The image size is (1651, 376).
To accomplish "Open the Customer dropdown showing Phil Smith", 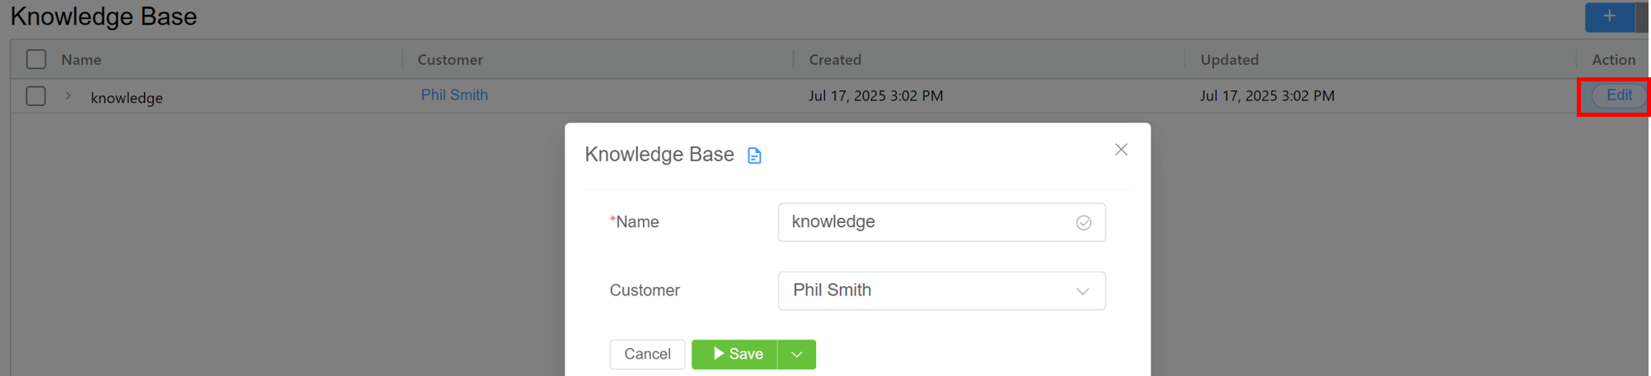I will [x=940, y=290].
